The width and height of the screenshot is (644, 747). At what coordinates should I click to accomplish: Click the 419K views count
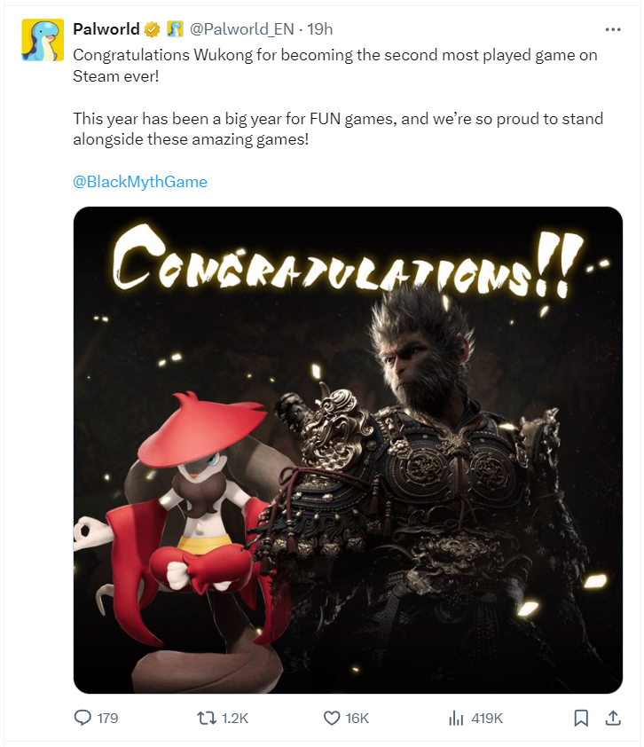(487, 718)
